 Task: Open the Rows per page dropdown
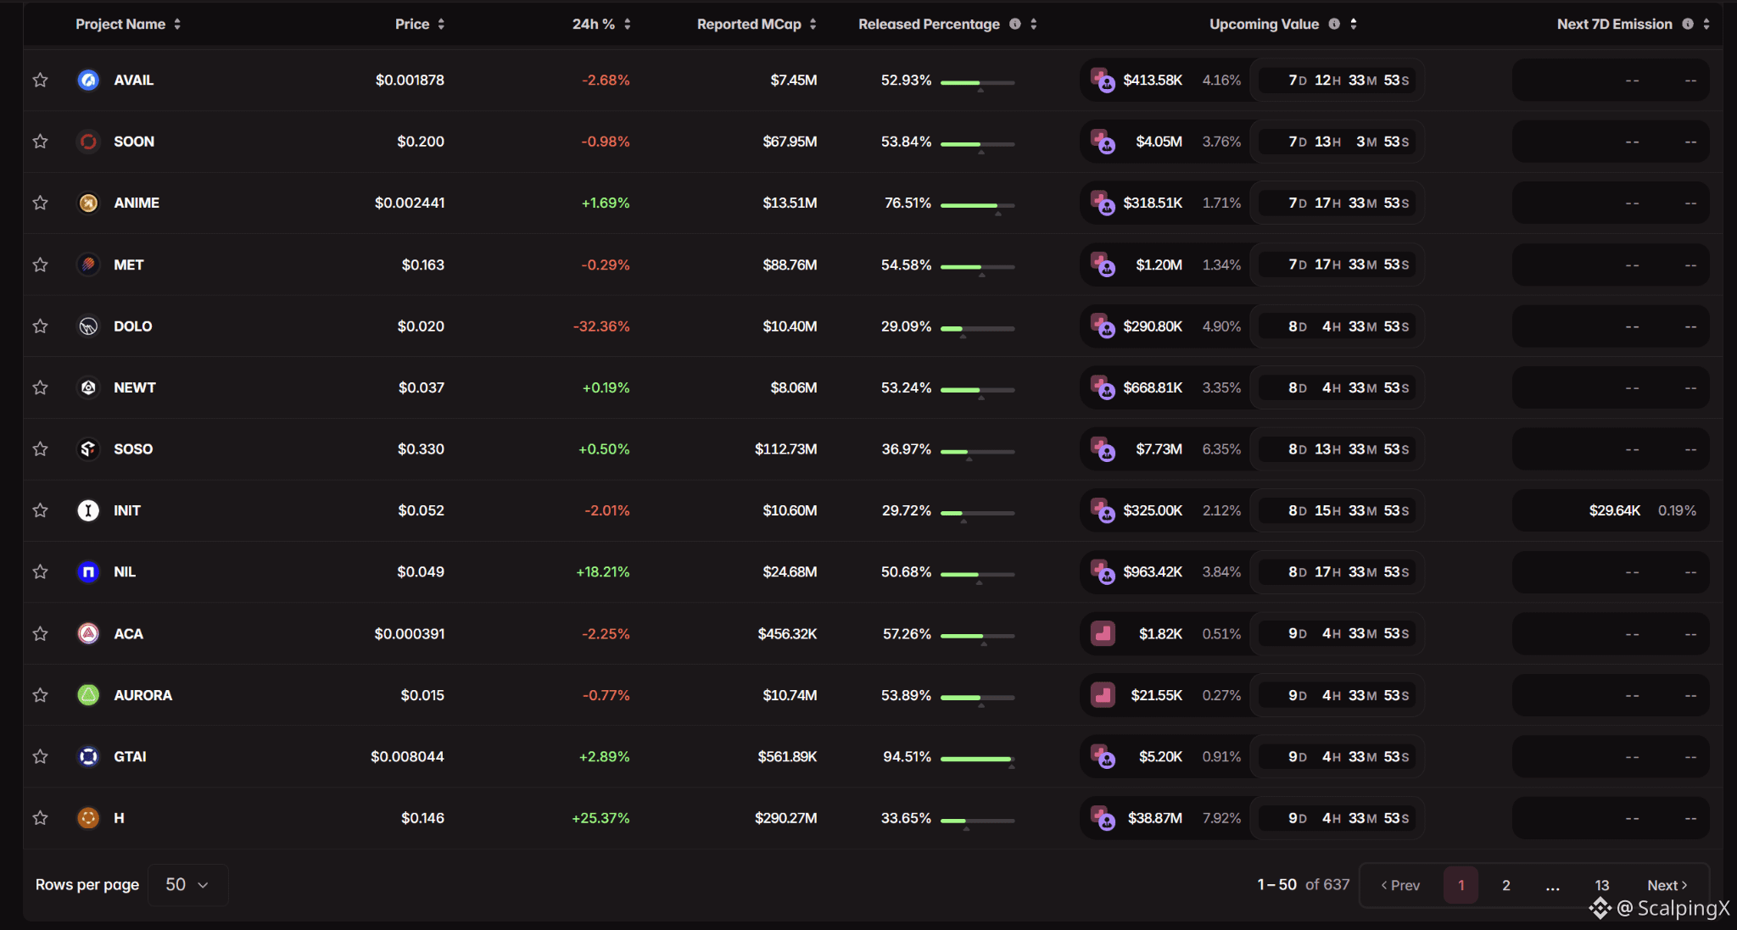point(187,885)
